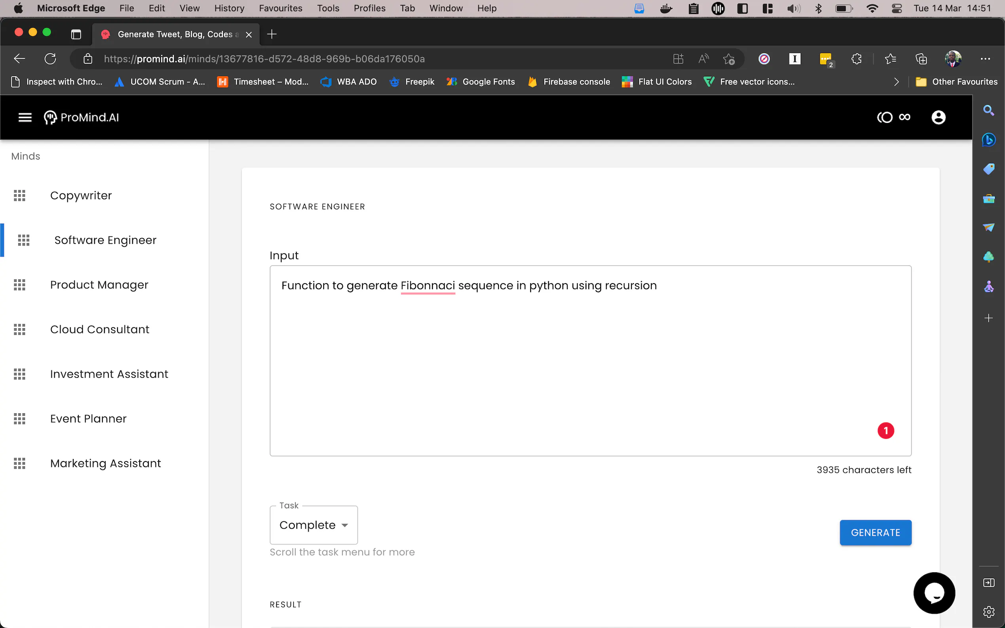The image size is (1005, 628).
Task: Open the Marketing Assistant mind
Action: 106,463
